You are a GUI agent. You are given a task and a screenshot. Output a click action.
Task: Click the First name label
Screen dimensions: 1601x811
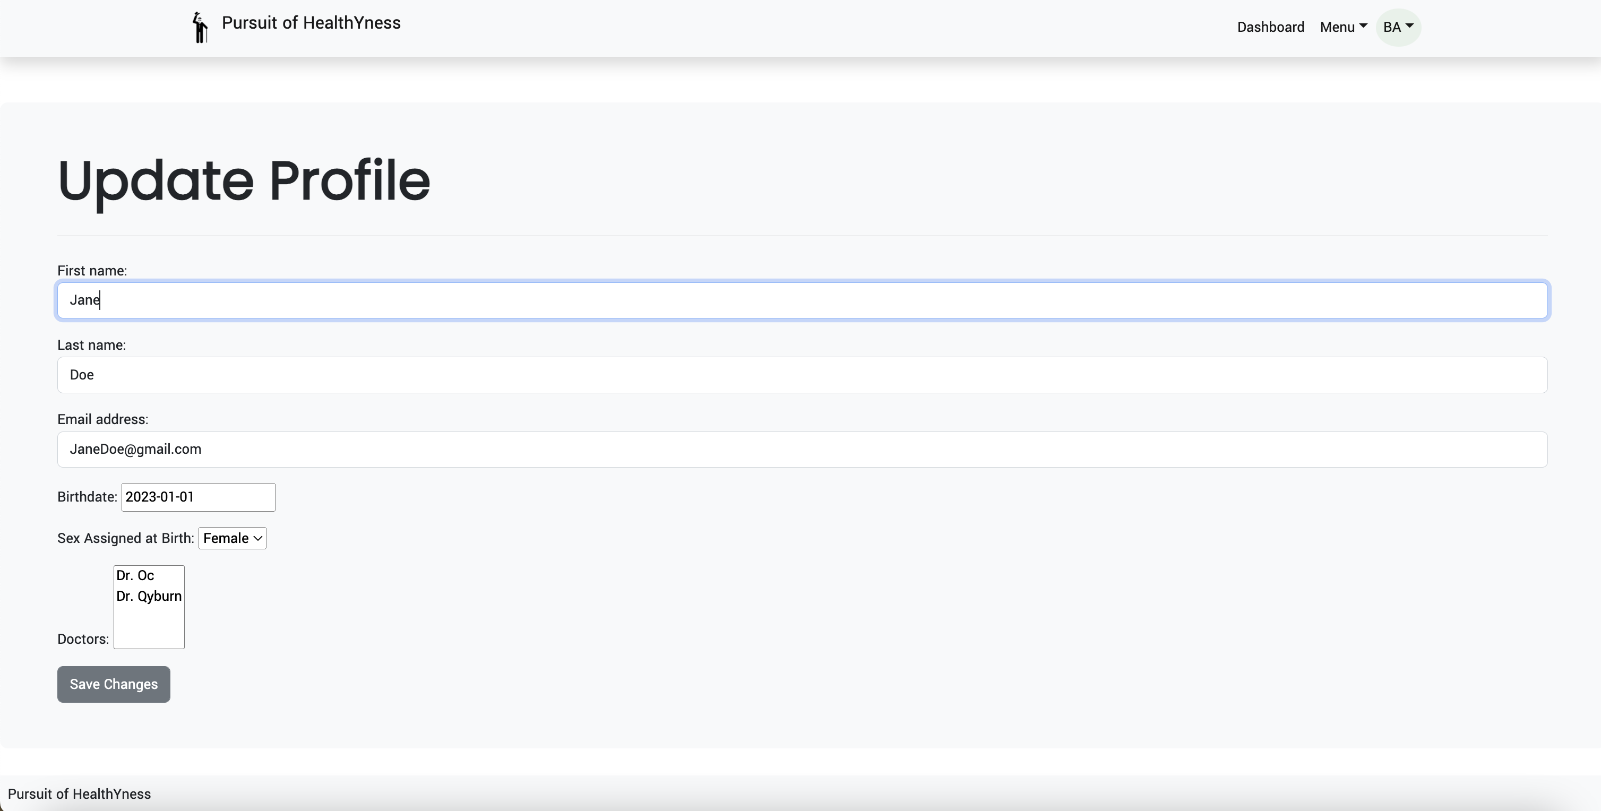tap(92, 271)
